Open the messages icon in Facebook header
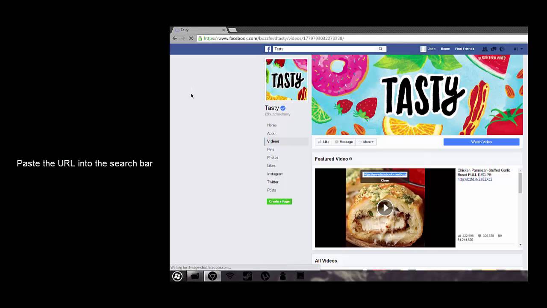The image size is (547, 308). coord(493,49)
